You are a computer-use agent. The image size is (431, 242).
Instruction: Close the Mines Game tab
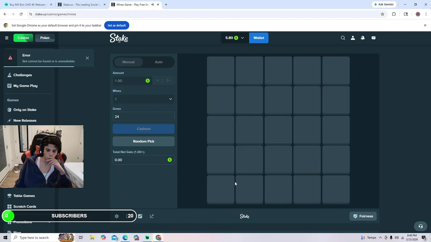coord(158,5)
